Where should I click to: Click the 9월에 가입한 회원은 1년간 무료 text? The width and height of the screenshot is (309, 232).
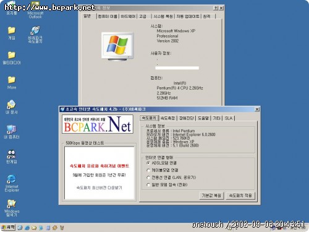tap(99, 175)
